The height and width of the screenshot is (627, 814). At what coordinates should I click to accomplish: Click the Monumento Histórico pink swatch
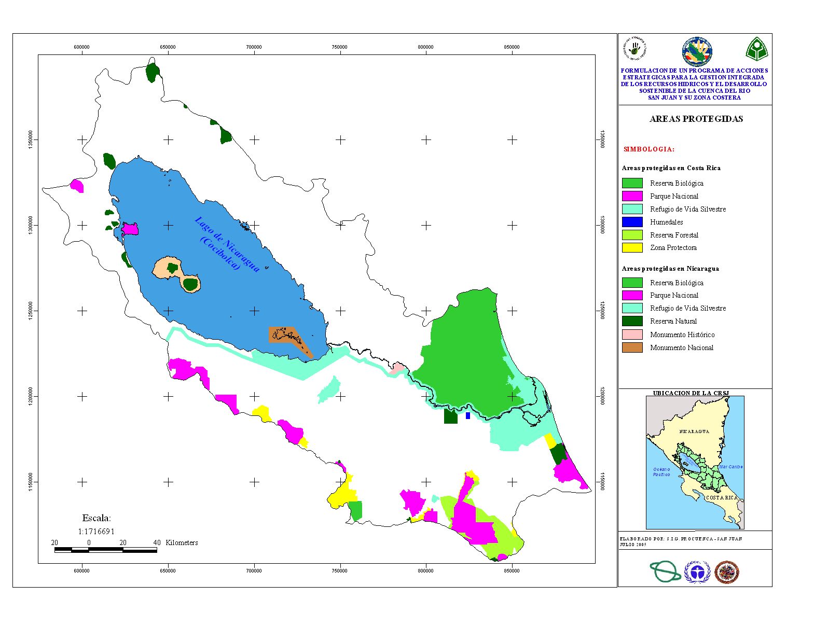click(632, 335)
